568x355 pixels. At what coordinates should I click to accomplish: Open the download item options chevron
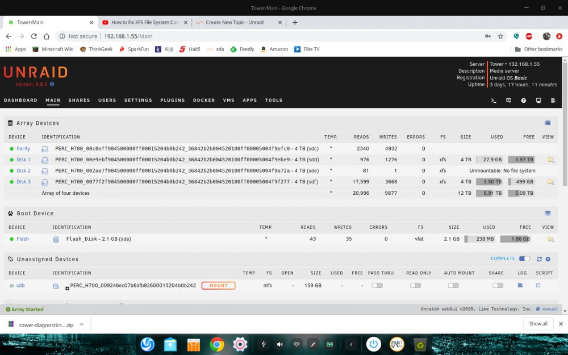pyautogui.click(x=81, y=324)
